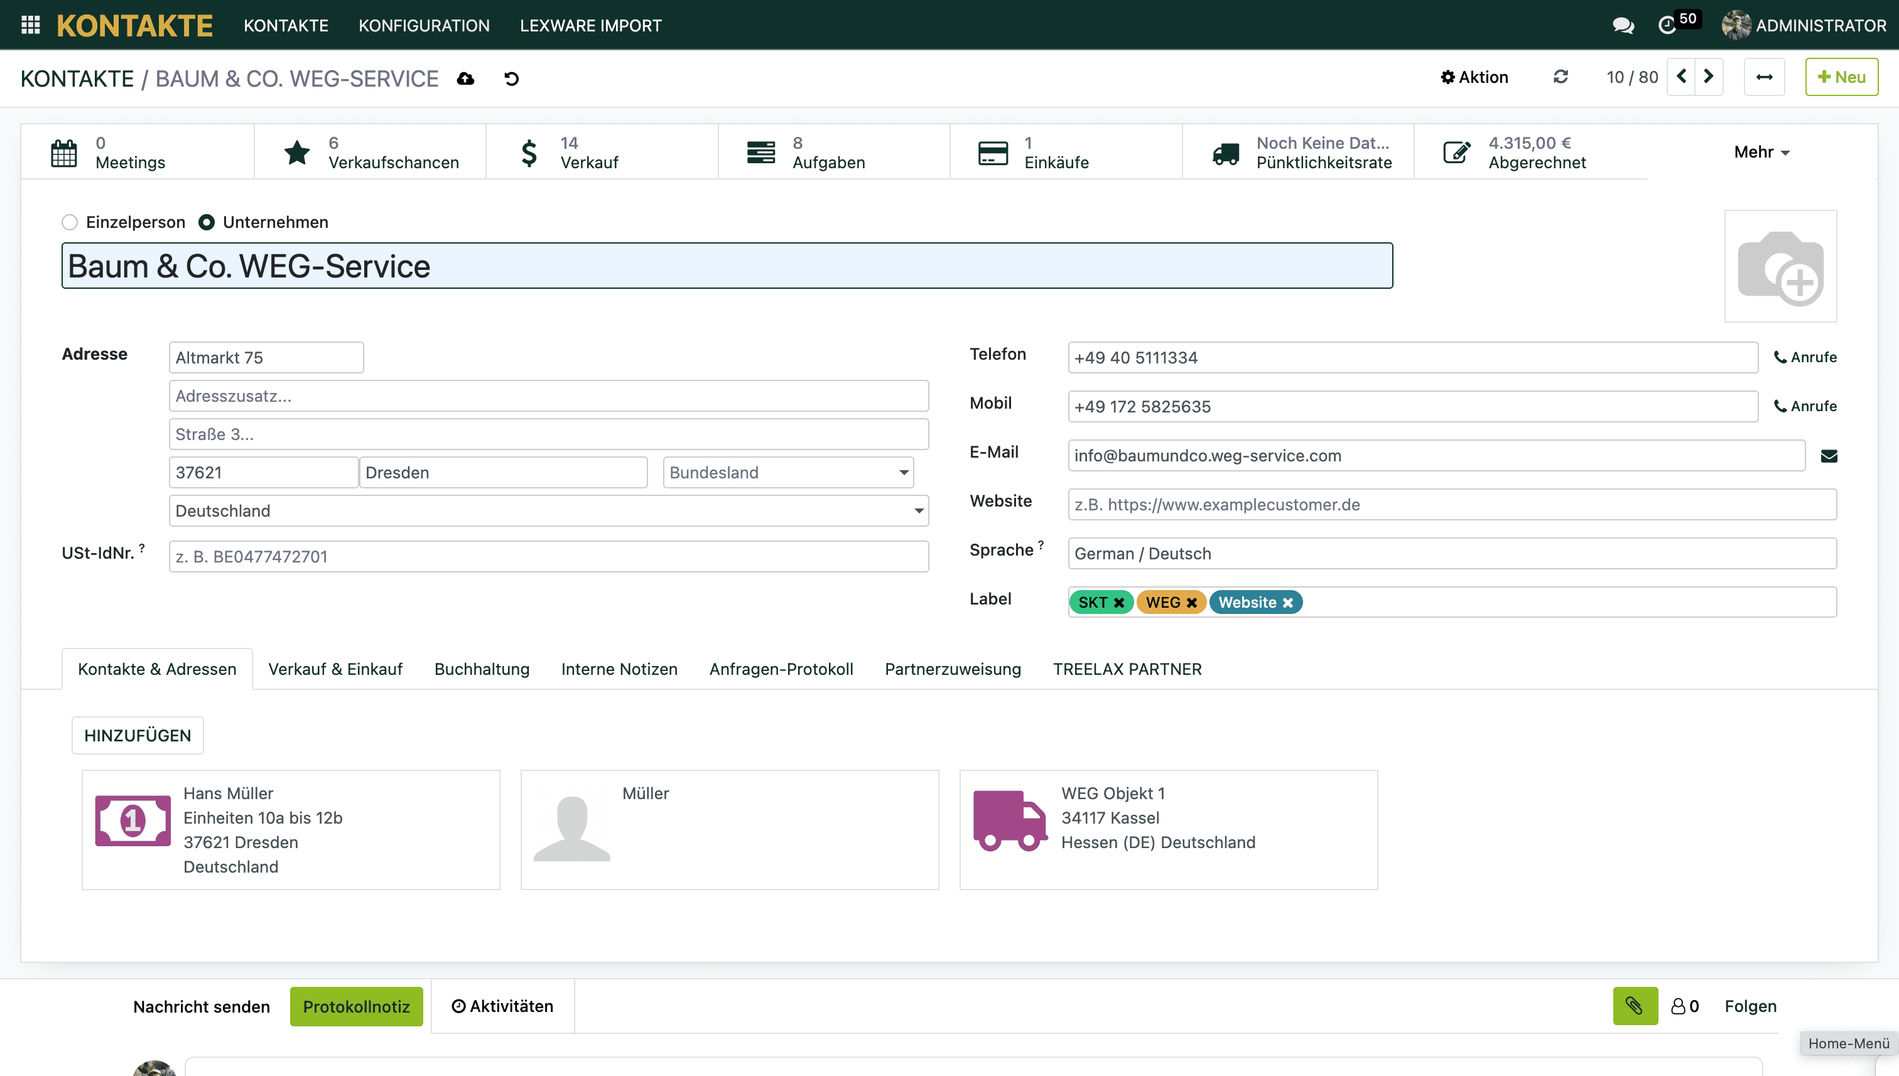Expand the Mehr dropdown
The height and width of the screenshot is (1076, 1899).
tap(1761, 153)
